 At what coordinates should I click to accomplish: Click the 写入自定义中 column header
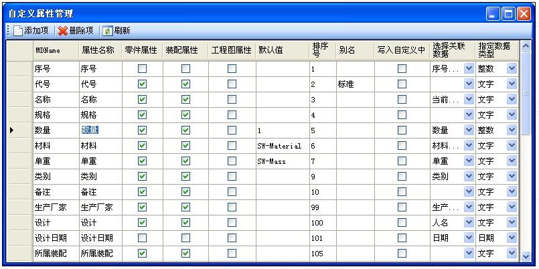(402, 51)
